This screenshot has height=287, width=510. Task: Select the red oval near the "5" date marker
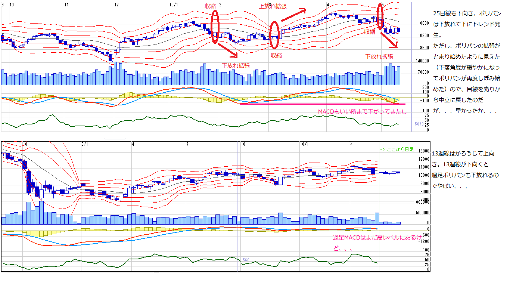tap(380, 16)
